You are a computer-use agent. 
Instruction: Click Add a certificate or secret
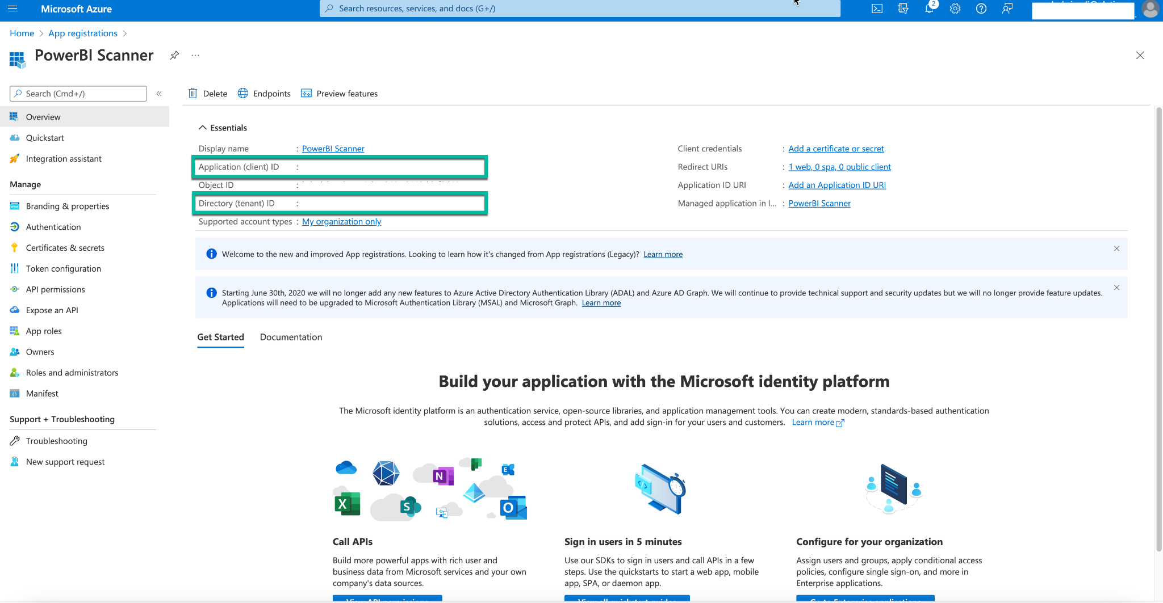pyautogui.click(x=836, y=149)
